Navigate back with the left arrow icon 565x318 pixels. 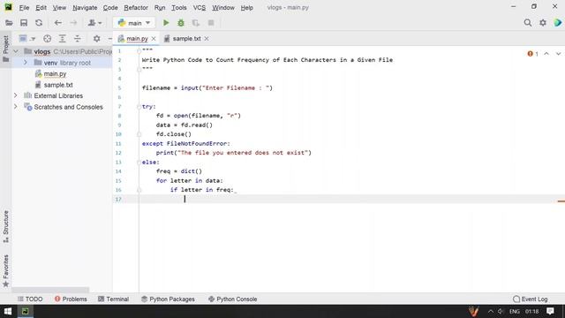pyautogui.click(x=57, y=23)
